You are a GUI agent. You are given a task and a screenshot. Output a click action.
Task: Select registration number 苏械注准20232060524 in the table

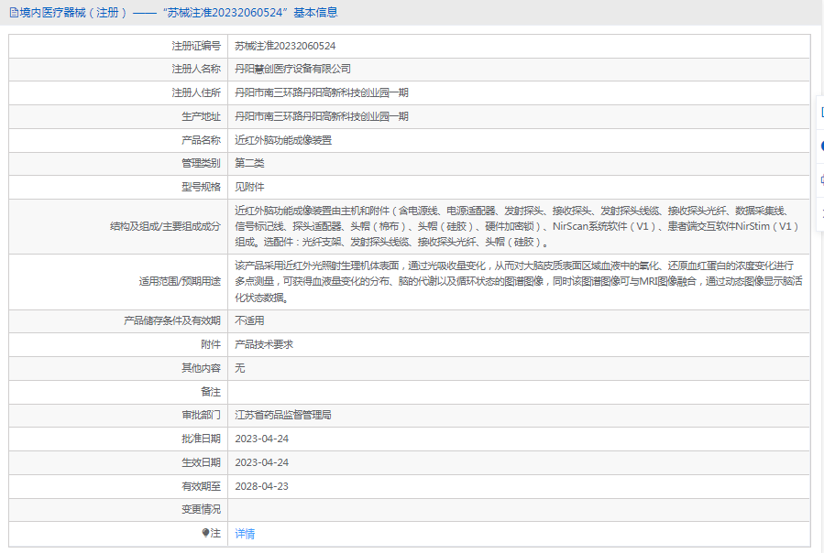tap(285, 46)
